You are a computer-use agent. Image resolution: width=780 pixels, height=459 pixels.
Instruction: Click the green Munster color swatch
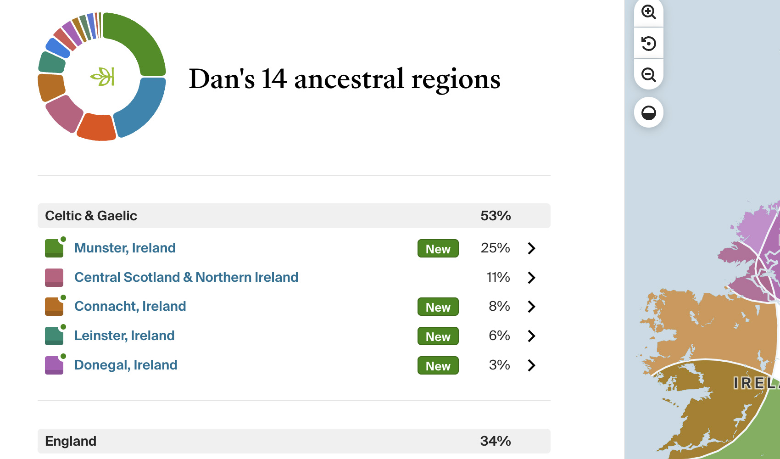[54, 248]
